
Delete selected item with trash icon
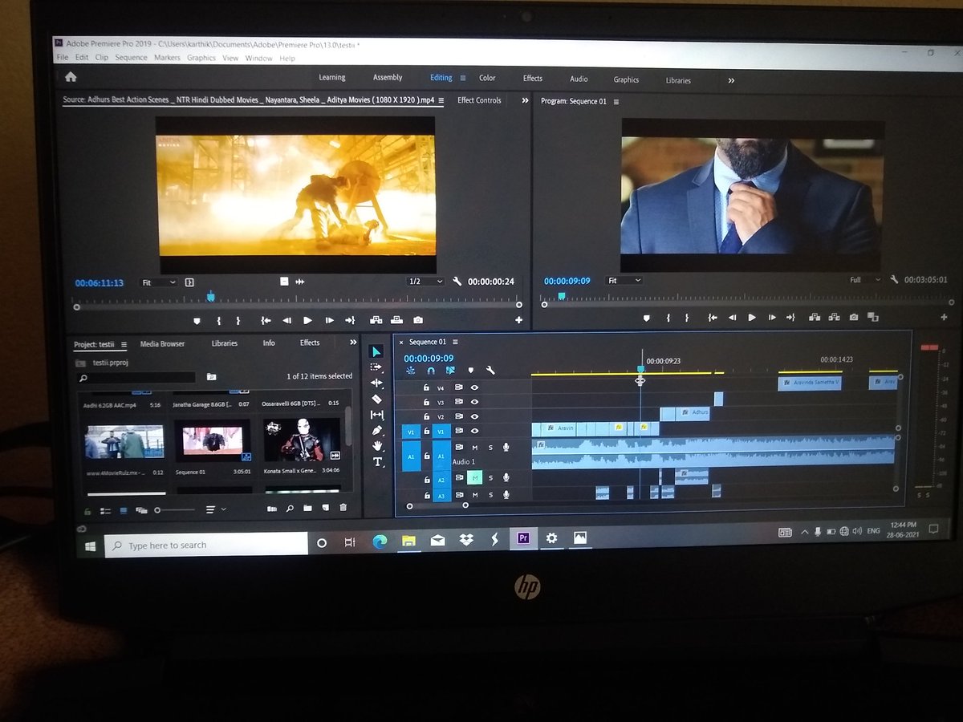(343, 508)
